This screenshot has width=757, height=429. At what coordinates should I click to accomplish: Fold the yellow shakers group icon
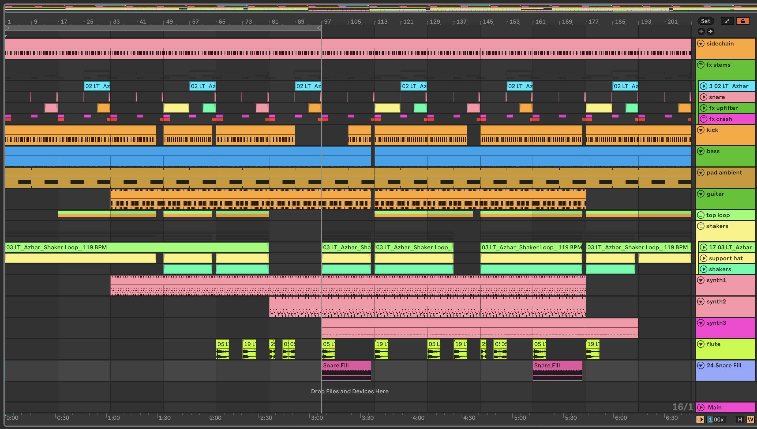point(701,226)
